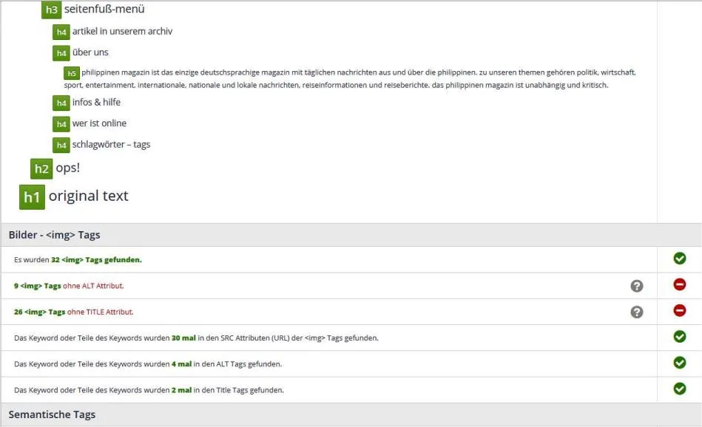
Task: Click the help icon for missing TITLE attributes
Action: [637, 312]
